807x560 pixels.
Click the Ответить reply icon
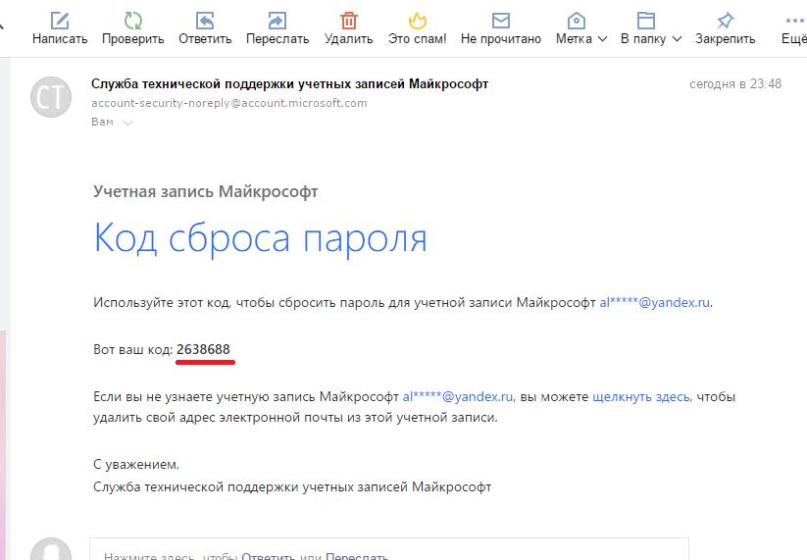[x=205, y=21]
